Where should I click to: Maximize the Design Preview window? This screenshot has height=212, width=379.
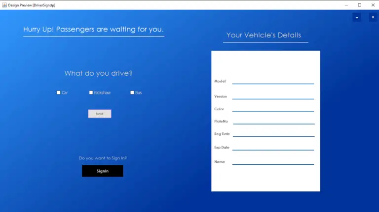pyautogui.click(x=360, y=5)
